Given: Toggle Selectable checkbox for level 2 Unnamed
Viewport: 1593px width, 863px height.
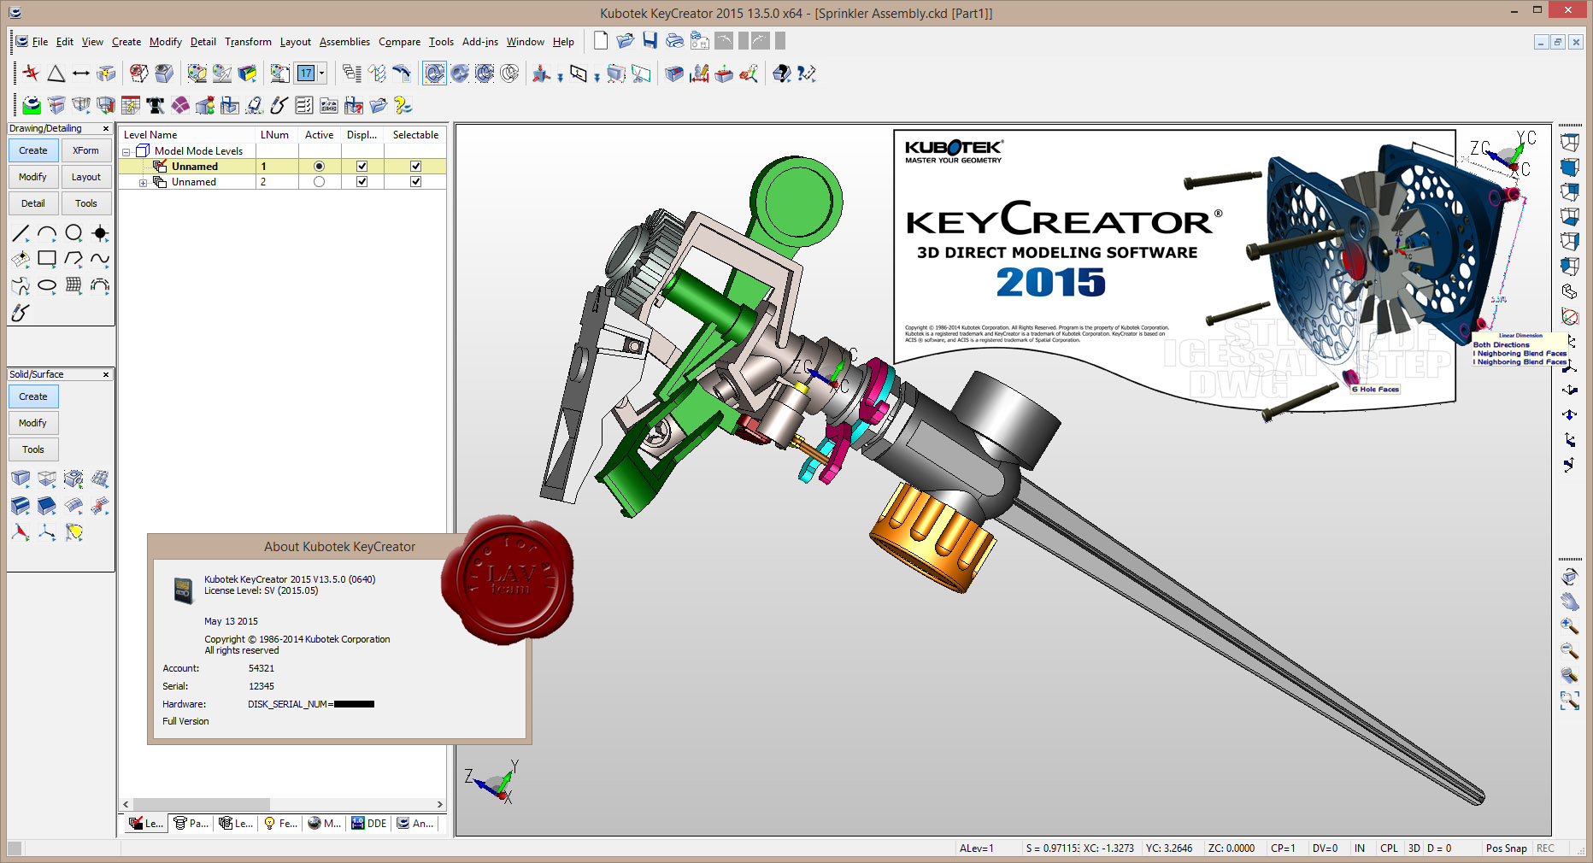Looking at the screenshot, I should tap(415, 182).
